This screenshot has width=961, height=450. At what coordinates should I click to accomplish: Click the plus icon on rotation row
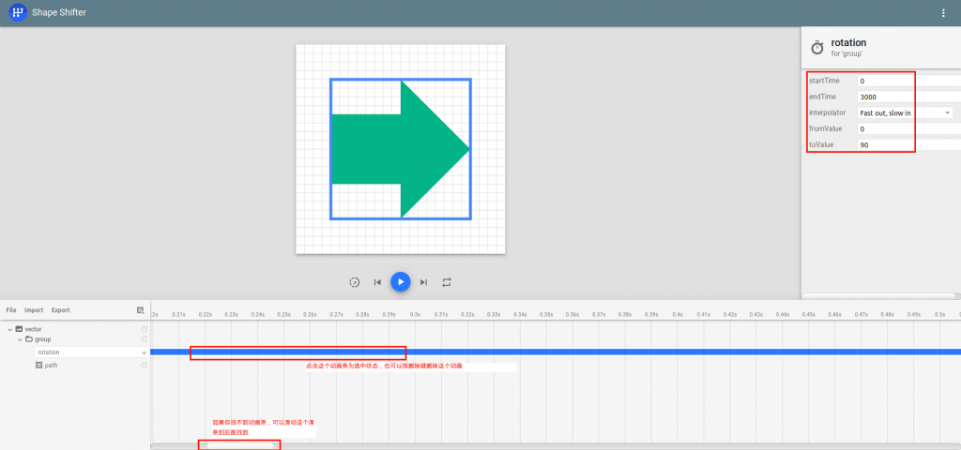[144, 352]
